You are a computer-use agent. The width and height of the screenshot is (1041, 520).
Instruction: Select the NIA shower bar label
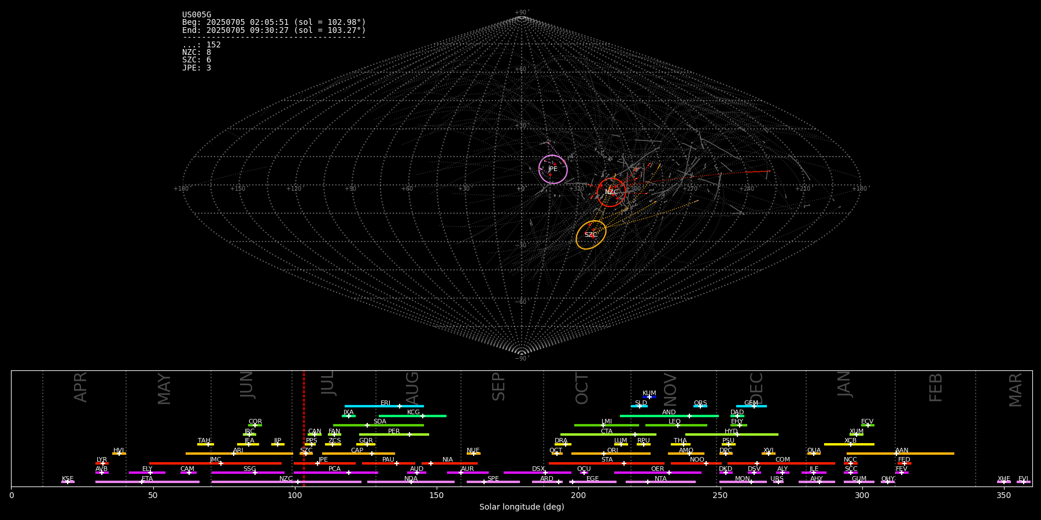tap(448, 460)
